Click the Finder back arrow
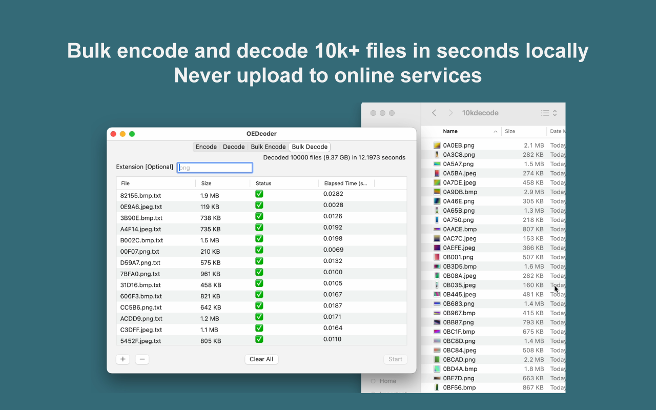The width and height of the screenshot is (656, 410). (x=434, y=113)
